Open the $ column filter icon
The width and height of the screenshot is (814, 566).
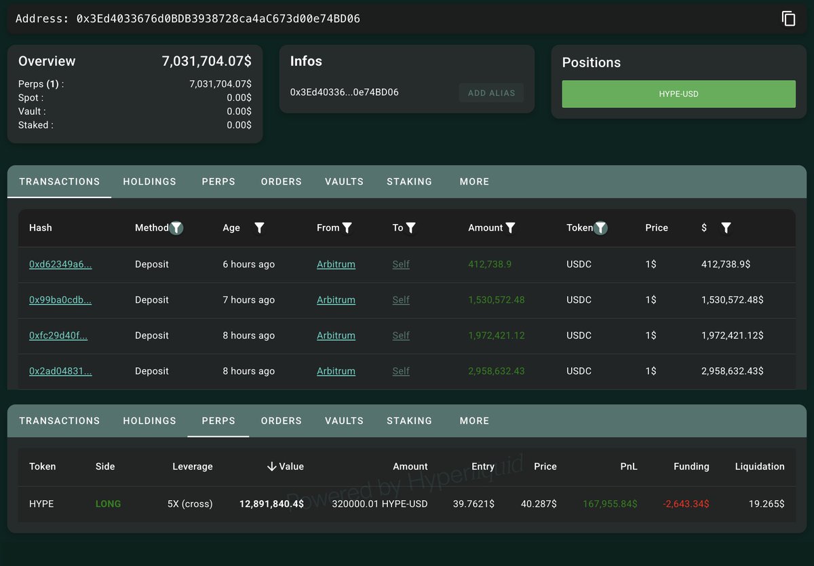click(x=726, y=228)
